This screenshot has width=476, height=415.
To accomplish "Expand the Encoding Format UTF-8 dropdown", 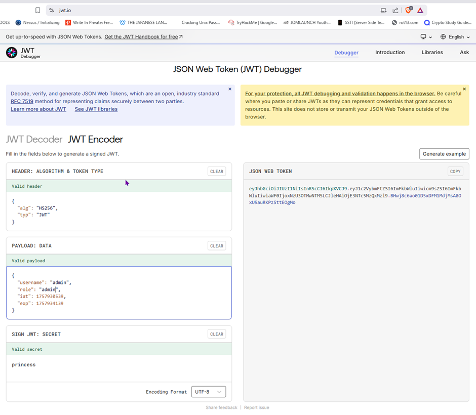I will [209, 392].
